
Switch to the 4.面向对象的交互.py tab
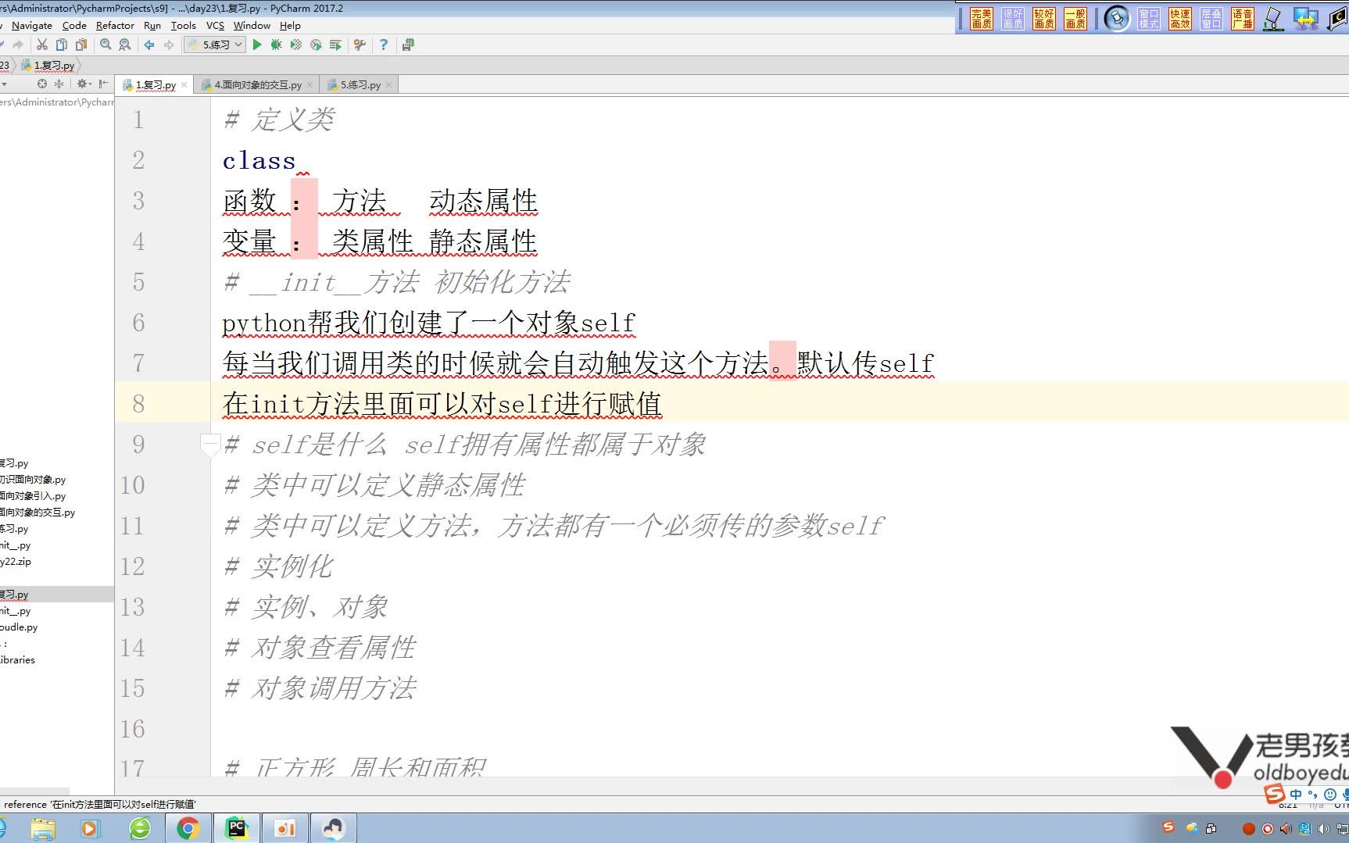(256, 84)
